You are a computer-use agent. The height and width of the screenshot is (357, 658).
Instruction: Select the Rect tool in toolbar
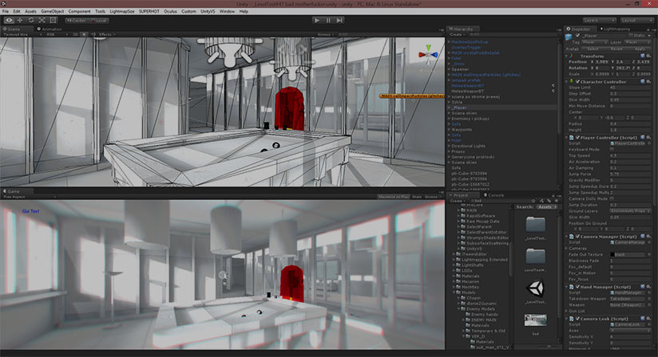pos(53,20)
